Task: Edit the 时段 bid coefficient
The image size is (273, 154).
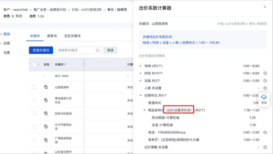Action: (265, 73)
